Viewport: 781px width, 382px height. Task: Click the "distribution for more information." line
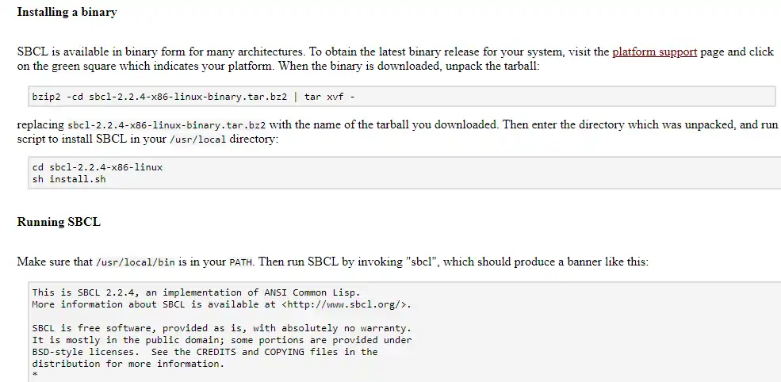pos(128,364)
